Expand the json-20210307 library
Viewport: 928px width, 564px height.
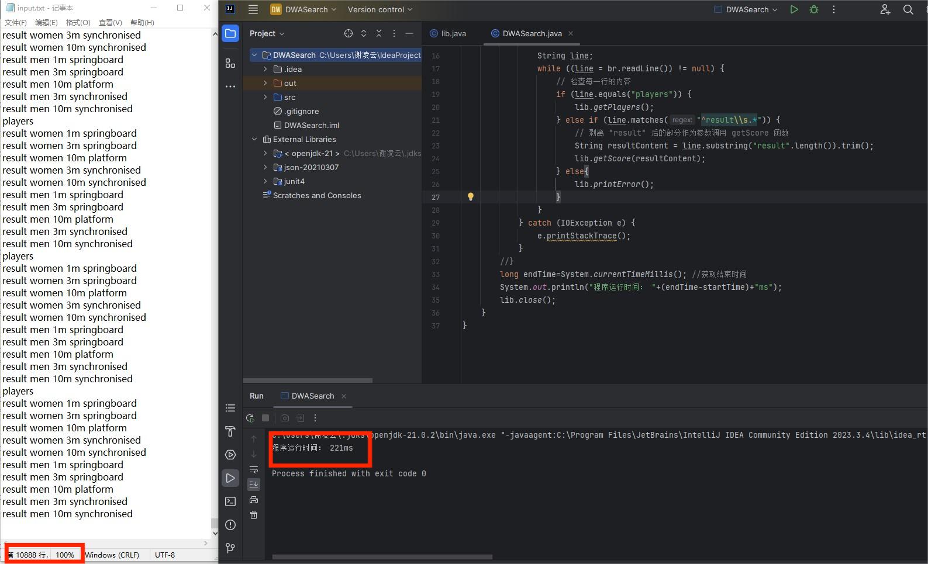(x=265, y=167)
